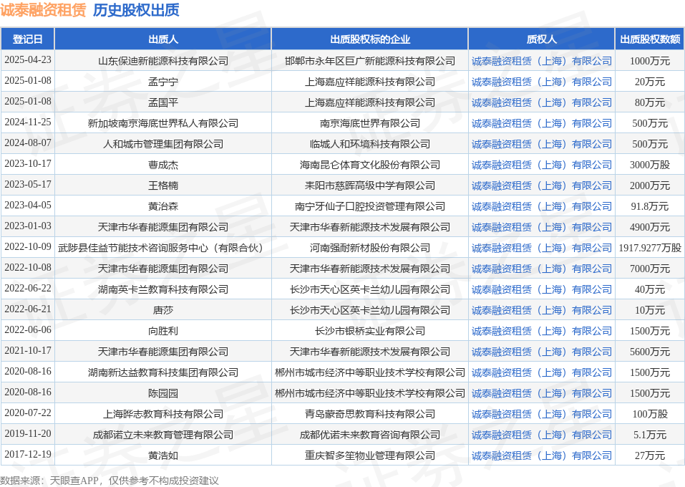The height and width of the screenshot is (487, 685).
Task: Select cell 长沙市银桥实业有限公司
Action: [369, 331]
